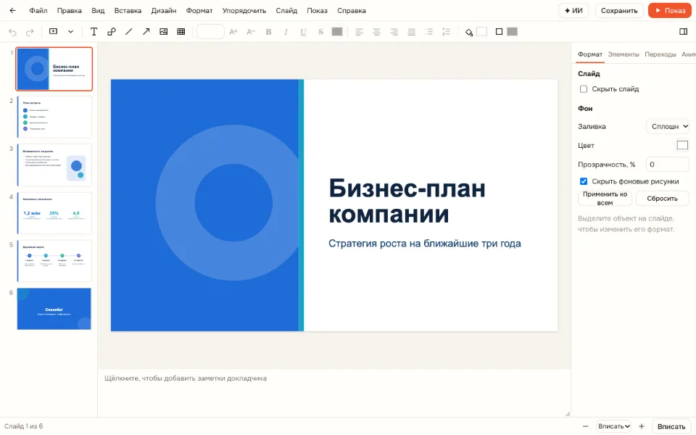Increase font size with the A+ icon
The height and width of the screenshot is (435, 696).
(x=233, y=31)
